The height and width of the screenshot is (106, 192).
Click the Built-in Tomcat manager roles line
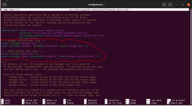(23, 74)
